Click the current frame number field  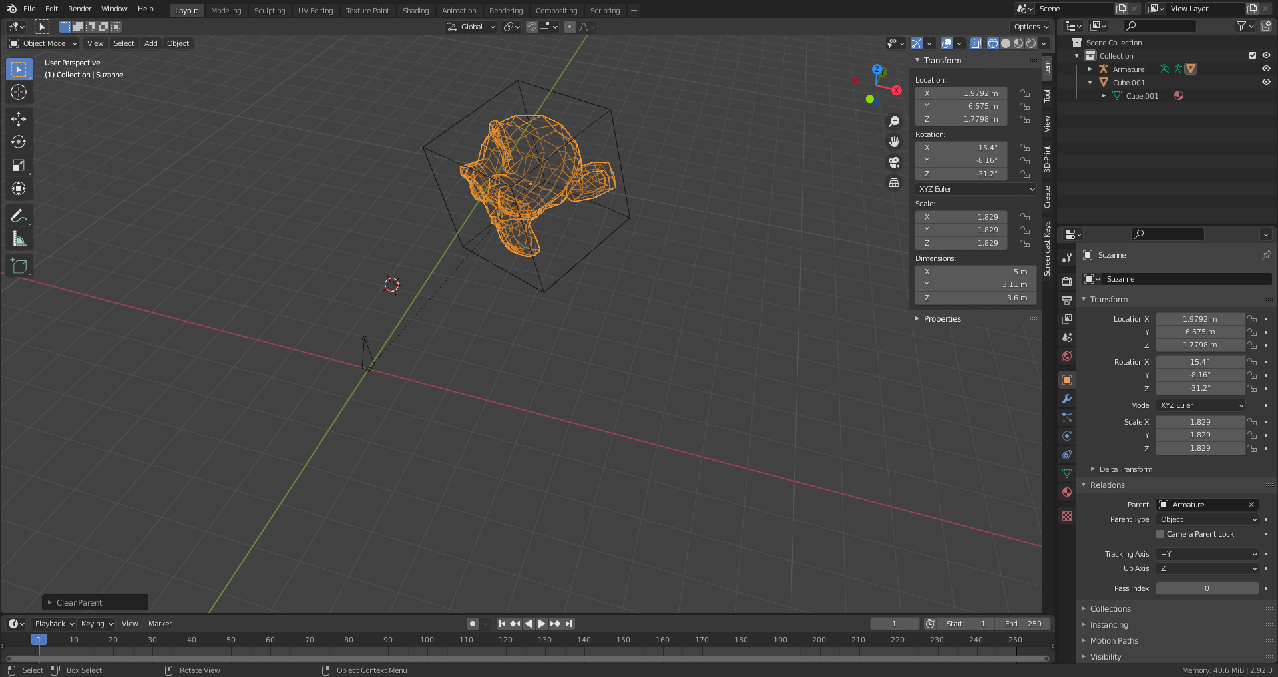click(x=894, y=624)
